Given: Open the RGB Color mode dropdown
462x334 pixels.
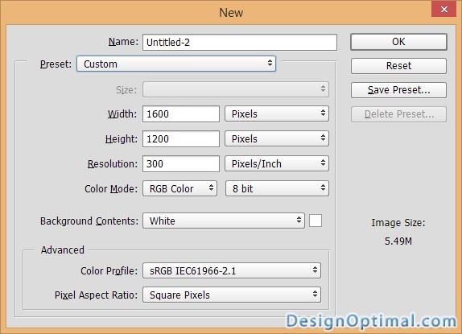Looking at the screenshot, I should coord(179,188).
